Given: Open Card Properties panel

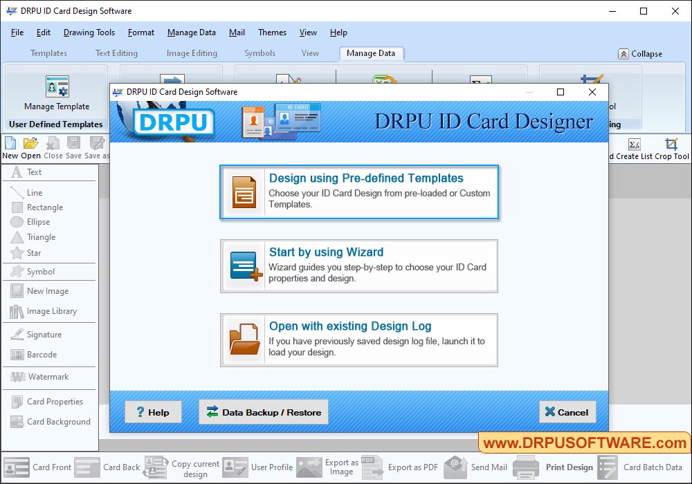Looking at the screenshot, I should [x=51, y=401].
